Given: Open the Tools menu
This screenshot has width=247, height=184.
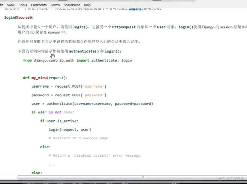Looking at the screenshot, I should (x=23, y=5).
